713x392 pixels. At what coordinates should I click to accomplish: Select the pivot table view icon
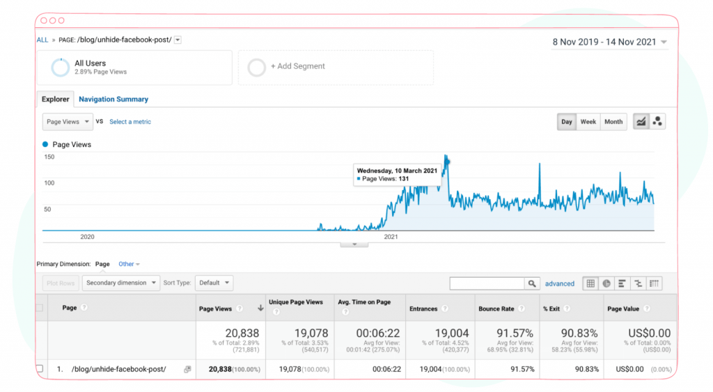[x=655, y=283]
